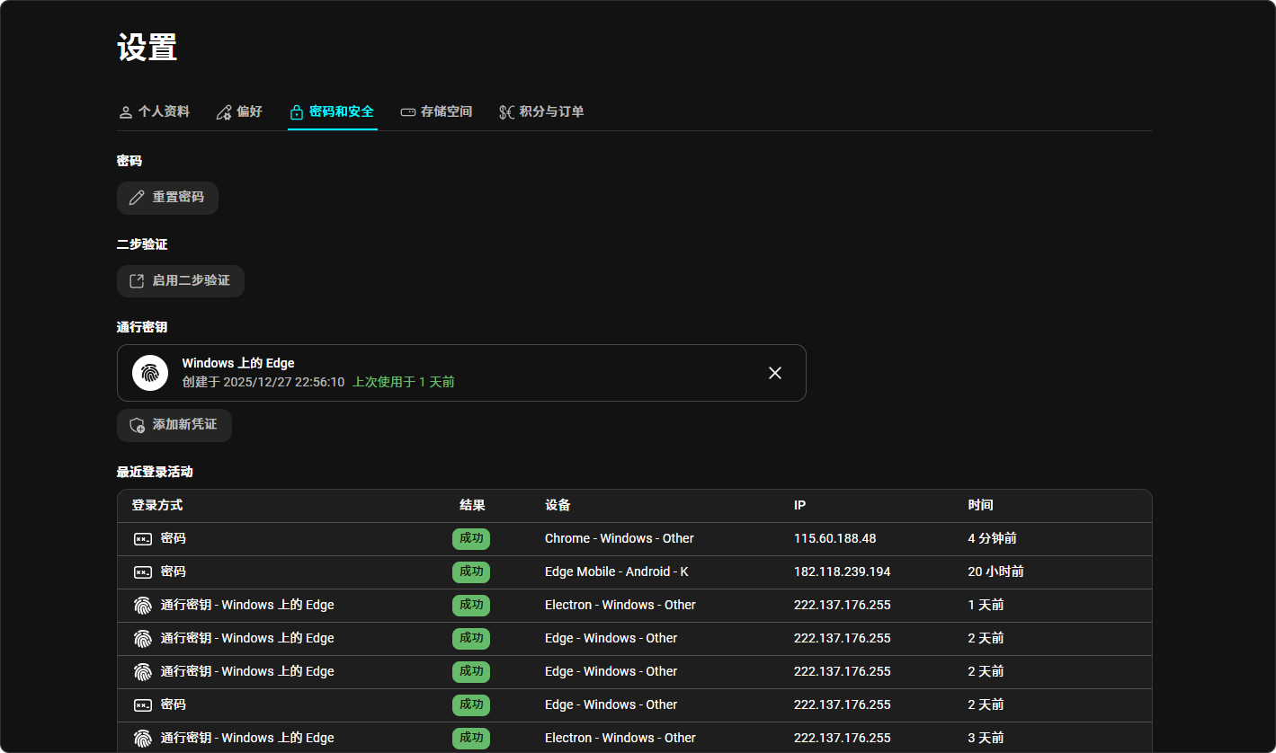Screen dimensions: 1276x753
Task: Click the 登录方式 column header
Action: click(157, 506)
